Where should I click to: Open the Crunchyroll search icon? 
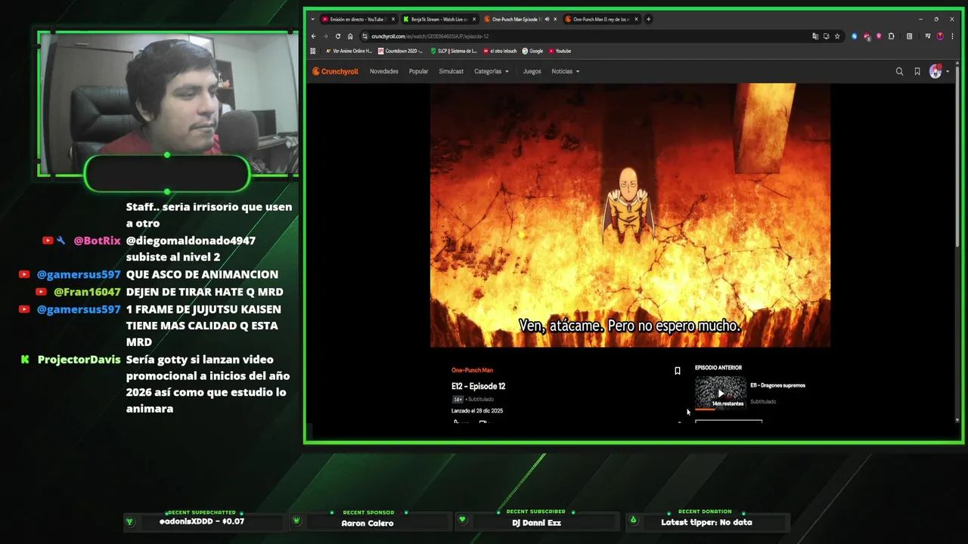tap(899, 71)
